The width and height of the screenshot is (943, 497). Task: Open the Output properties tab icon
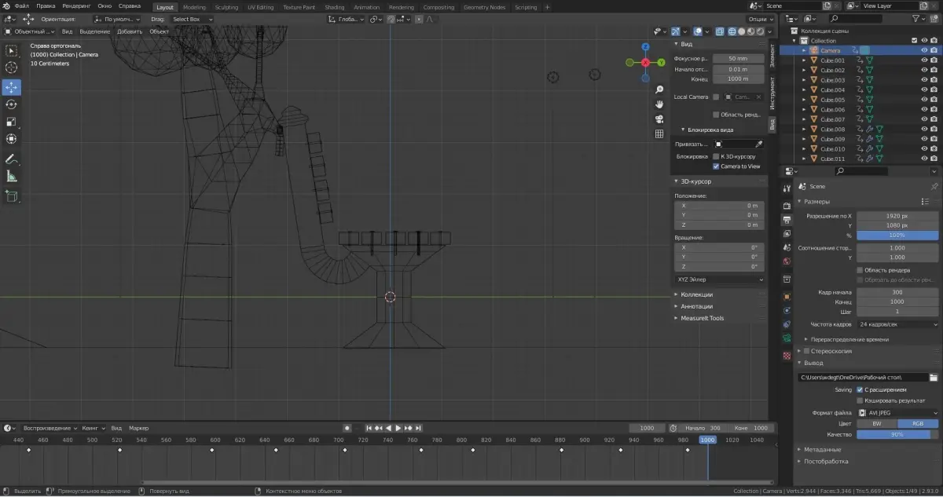pos(787,220)
